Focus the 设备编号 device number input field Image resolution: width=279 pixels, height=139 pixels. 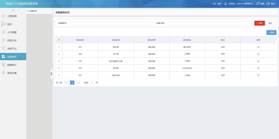pyautogui.click(x=112, y=23)
